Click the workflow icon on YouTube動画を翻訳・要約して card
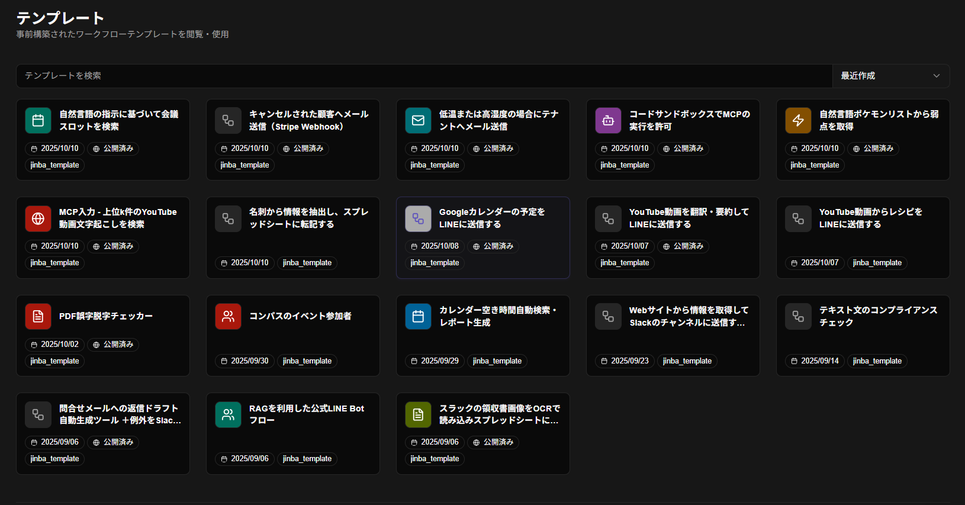The image size is (965, 505). click(x=608, y=218)
